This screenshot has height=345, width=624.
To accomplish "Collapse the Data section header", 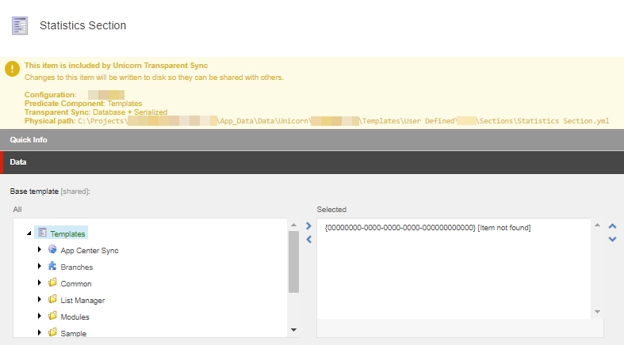I will tap(17, 162).
